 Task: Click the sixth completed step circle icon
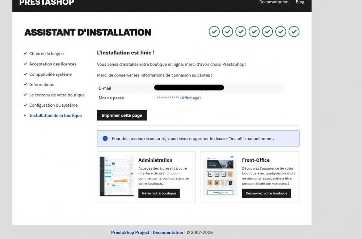click(x=281, y=32)
